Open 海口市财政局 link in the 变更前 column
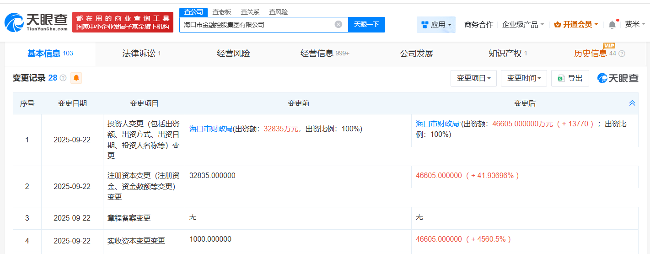The image size is (650, 254). pyautogui.click(x=211, y=129)
